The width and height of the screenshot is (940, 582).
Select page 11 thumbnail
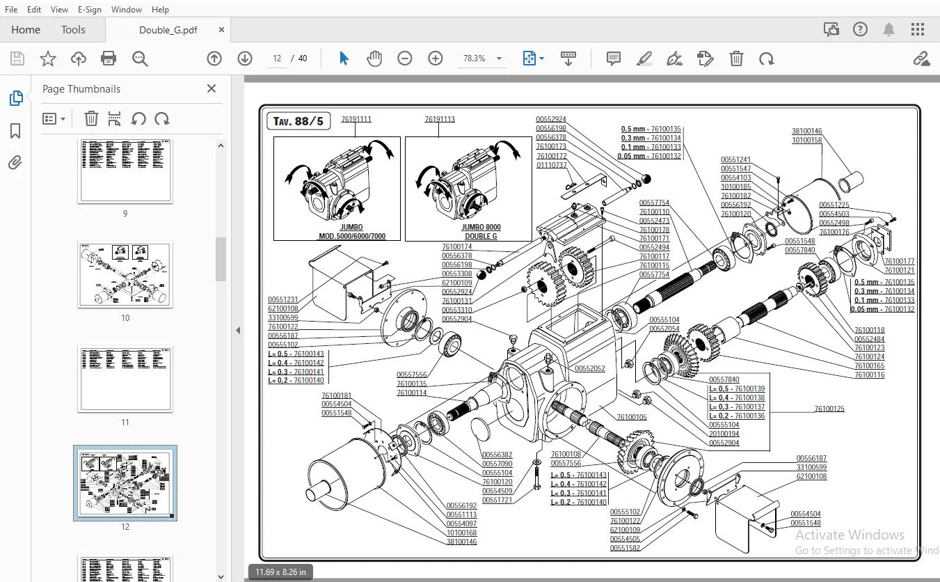(x=125, y=379)
